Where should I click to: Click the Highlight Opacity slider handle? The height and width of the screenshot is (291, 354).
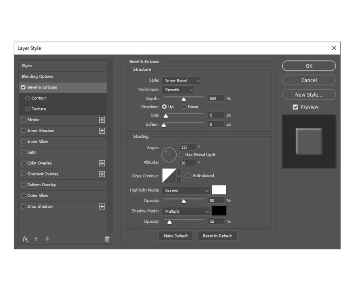pyautogui.click(x=184, y=201)
